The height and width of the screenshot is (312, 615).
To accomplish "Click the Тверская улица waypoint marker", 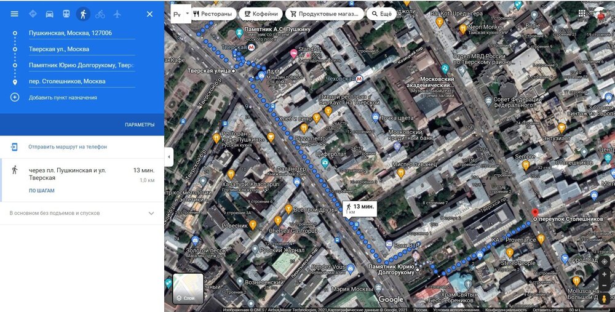I will (x=233, y=71).
